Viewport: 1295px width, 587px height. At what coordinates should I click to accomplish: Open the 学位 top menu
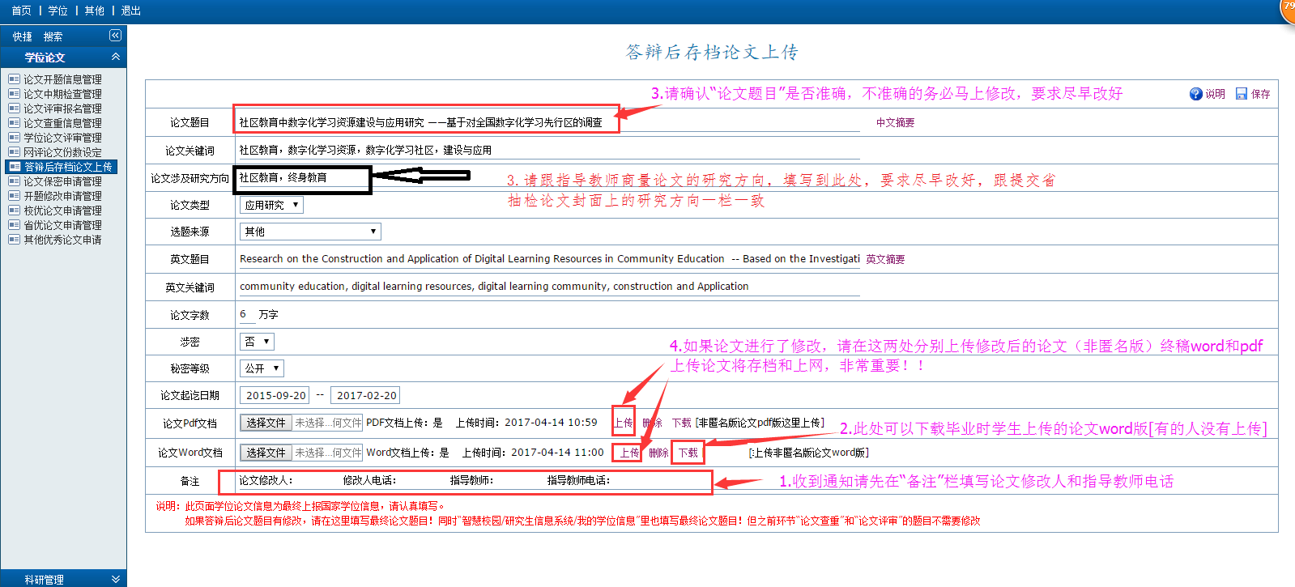pos(58,11)
